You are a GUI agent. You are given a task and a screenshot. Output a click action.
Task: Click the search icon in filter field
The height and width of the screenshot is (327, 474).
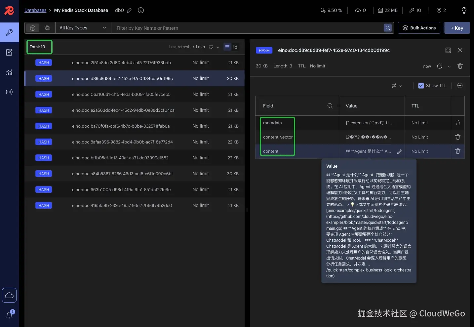point(388,28)
